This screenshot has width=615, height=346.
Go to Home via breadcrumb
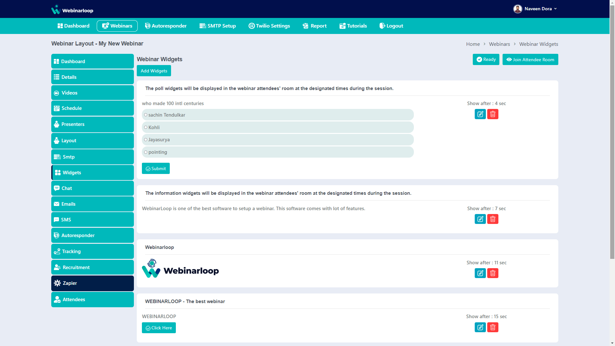click(473, 44)
